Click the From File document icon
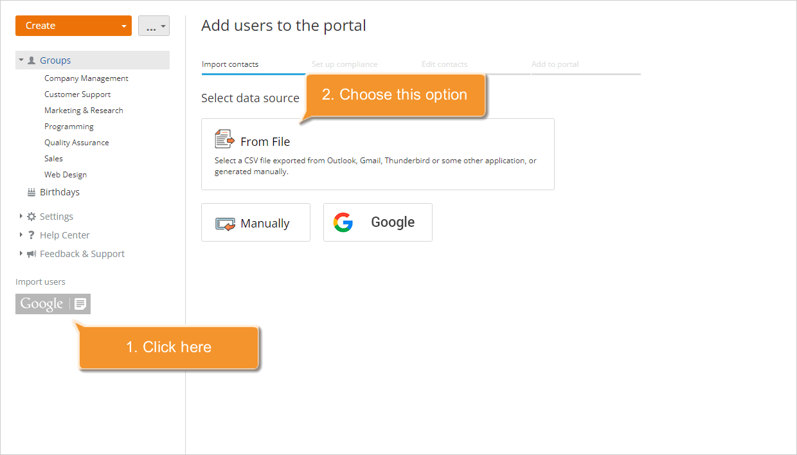Screen dimensions: 797x455 pyautogui.click(x=224, y=138)
